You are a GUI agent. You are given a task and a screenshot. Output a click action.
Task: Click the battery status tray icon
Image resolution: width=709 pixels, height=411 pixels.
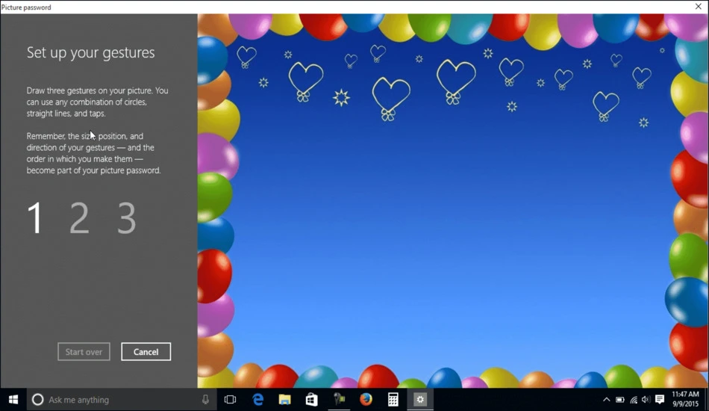tap(620, 400)
